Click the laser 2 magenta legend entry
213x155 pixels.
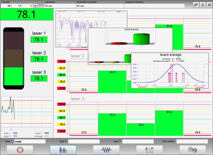(x=11, y=136)
